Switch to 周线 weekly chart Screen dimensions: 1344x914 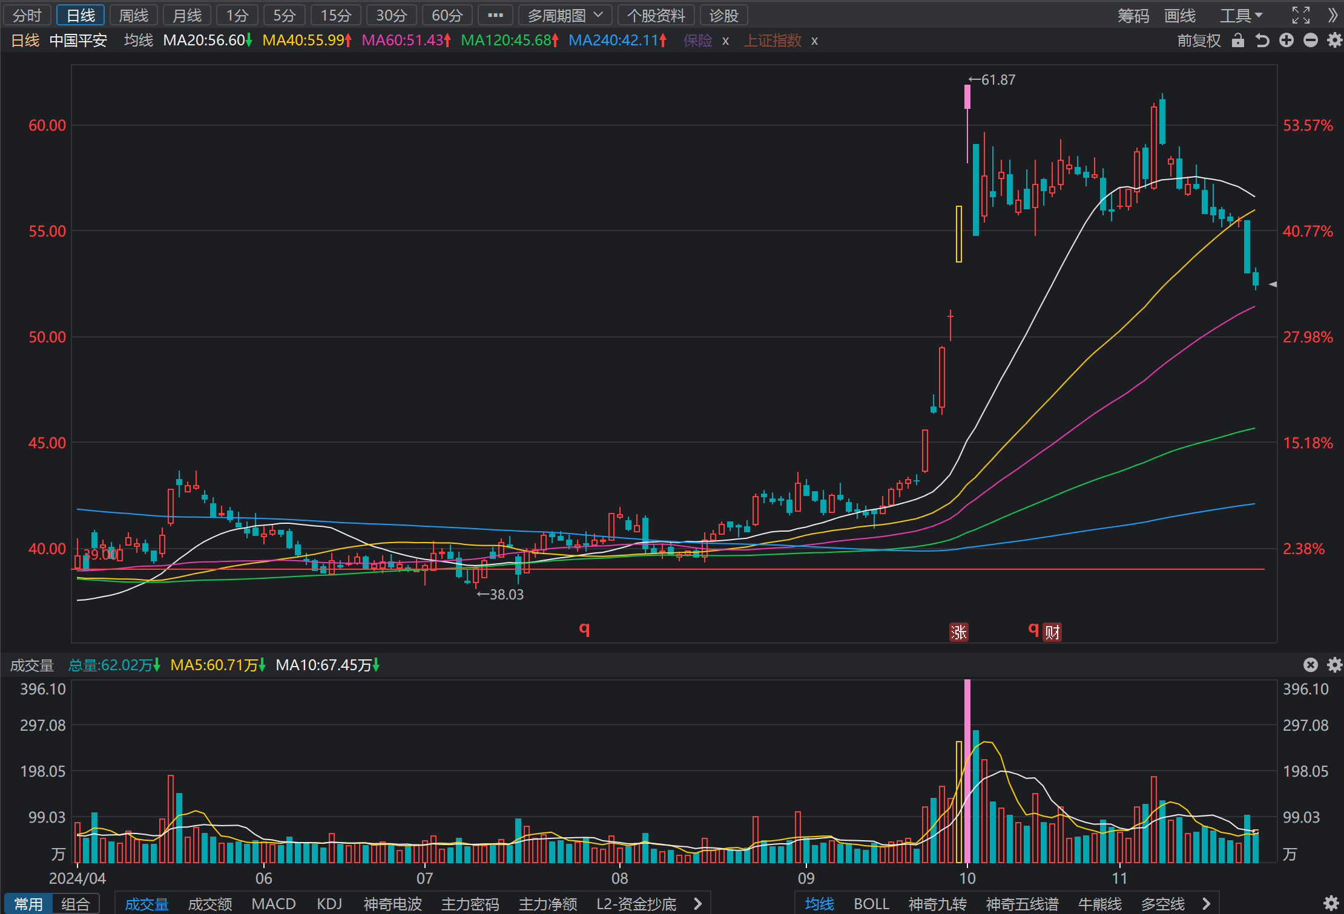(x=134, y=15)
